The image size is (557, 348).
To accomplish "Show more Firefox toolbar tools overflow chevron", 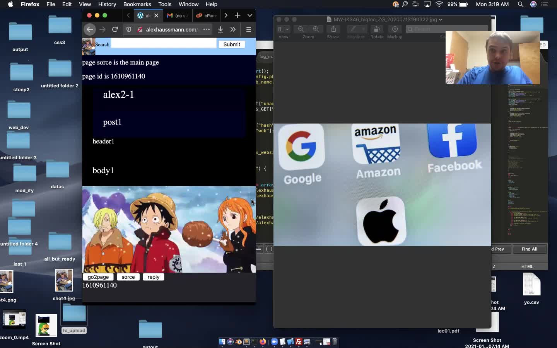I will [233, 29].
